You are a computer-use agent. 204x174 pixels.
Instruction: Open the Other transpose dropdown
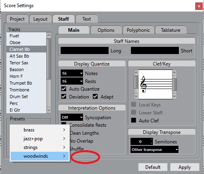pos(154,149)
